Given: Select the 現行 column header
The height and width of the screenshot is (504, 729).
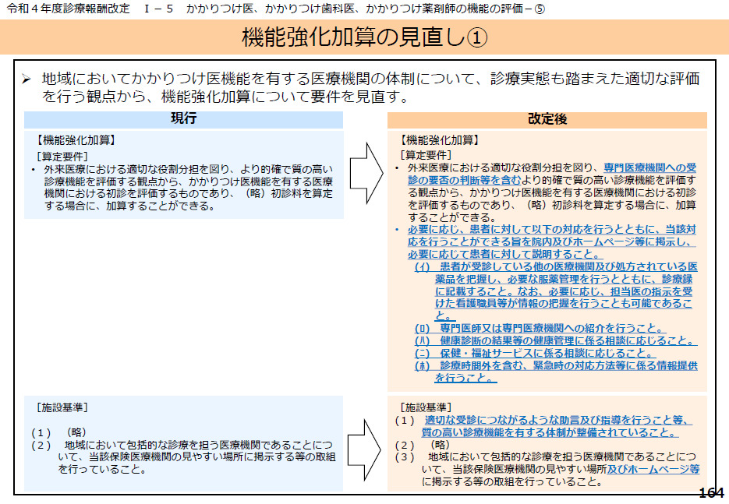Looking at the screenshot, I should tap(183, 119).
